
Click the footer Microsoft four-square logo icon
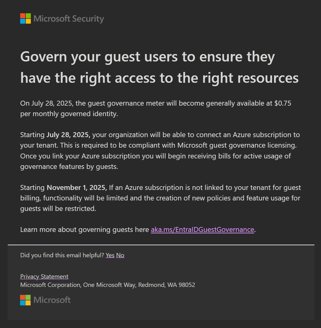click(25, 300)
